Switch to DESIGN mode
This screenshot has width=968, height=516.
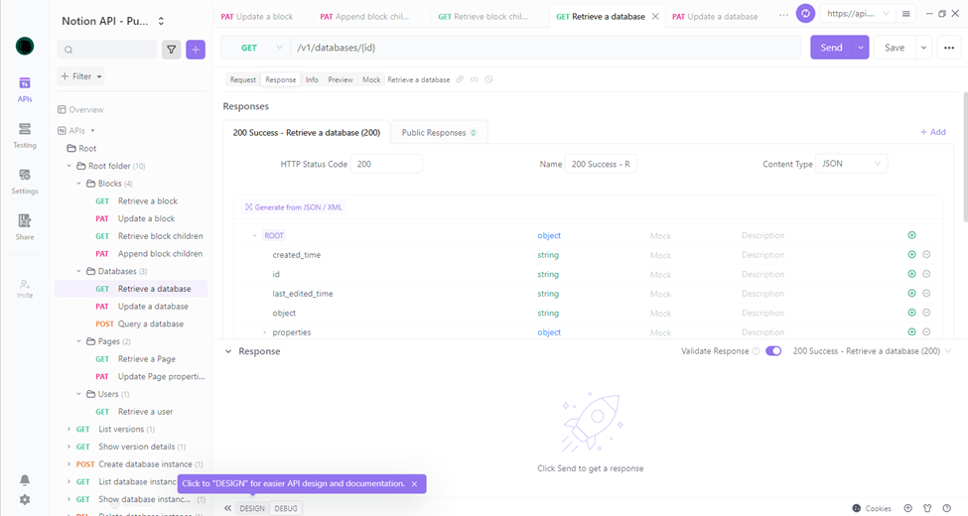pos(252,509)
